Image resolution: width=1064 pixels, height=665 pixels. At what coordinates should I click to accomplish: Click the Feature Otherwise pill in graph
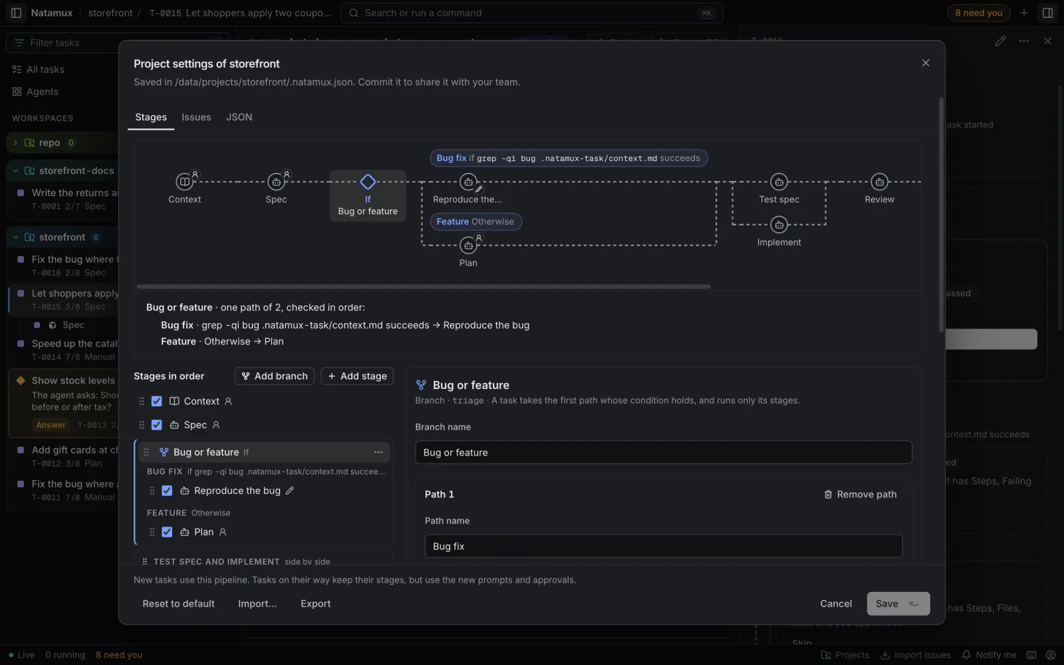pos(475,221)
